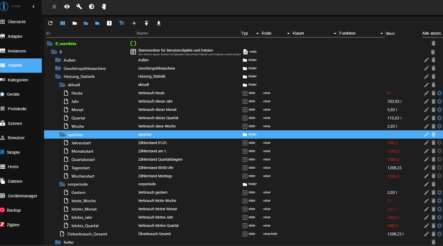Open Protokolle in sidebar
Viewport: 443px width, 246px height.
click(x=21, y=109)
